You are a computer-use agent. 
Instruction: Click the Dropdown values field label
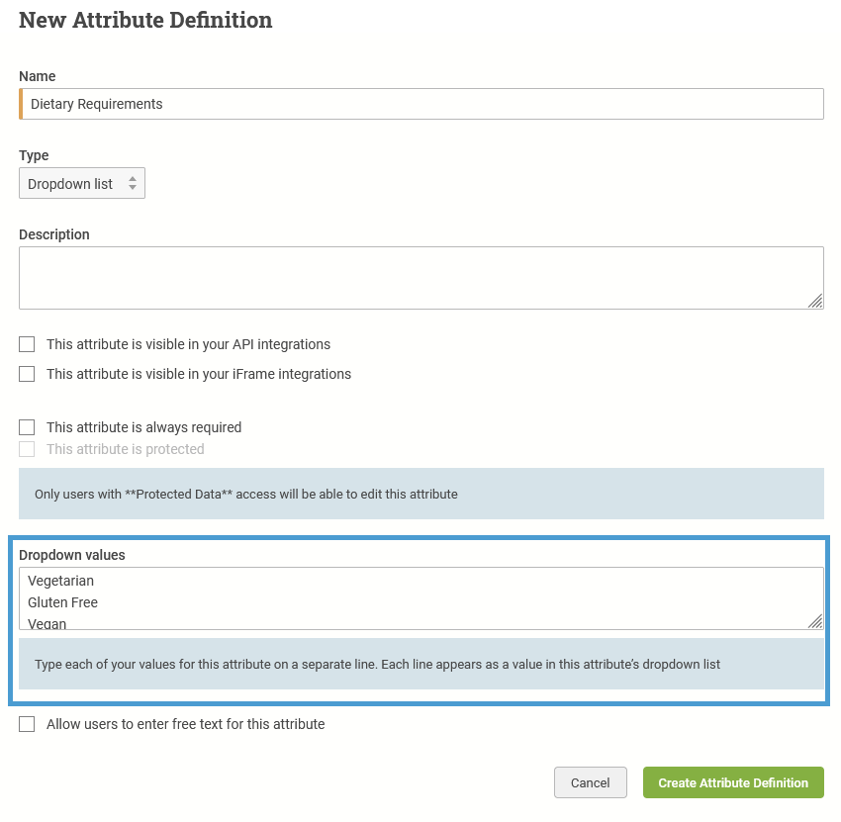72,555
